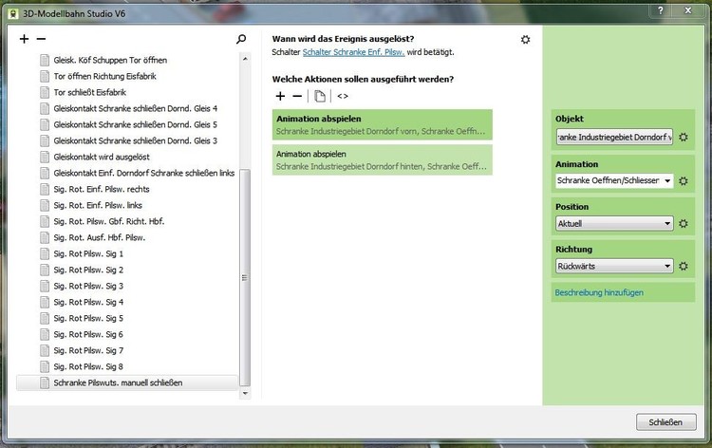Image resolution: width=712 pixels, height=448 pixels.
Task: Close the dialog with the title bar X
Action: click(x=688, y=10)
